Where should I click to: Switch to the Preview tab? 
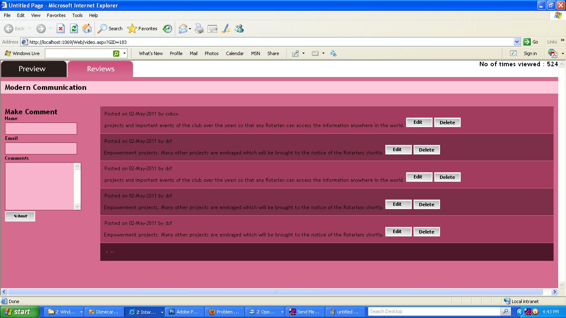coord(32,69)
